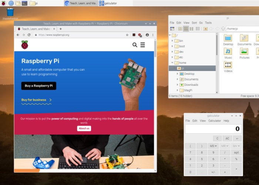Launch Terminal from the taskbar
This screenshot has width=259, height=185.
pyautogui.click(x=25, y=3)
